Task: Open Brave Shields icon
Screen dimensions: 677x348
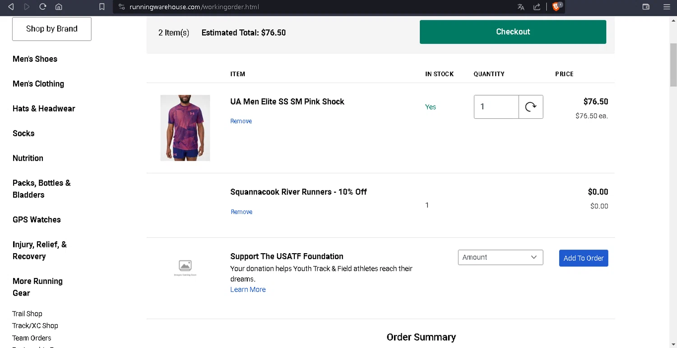Action: (x=557, y=6)
